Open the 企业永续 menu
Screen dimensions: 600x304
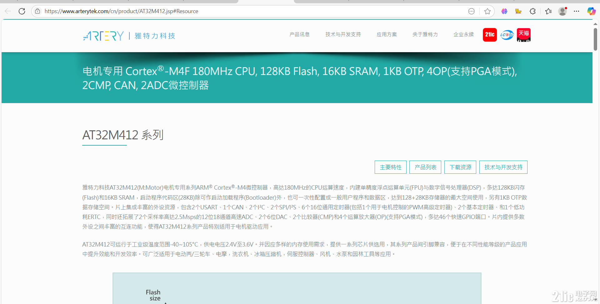pos(464,34)
